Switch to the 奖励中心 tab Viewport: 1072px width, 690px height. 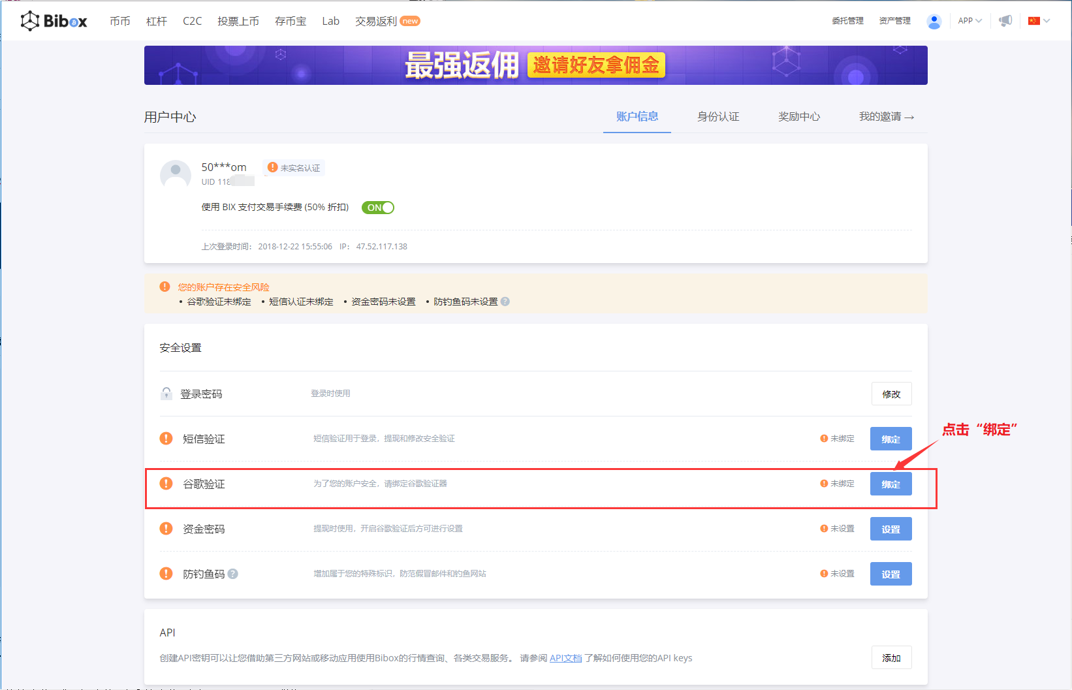(x=799, y=117)
